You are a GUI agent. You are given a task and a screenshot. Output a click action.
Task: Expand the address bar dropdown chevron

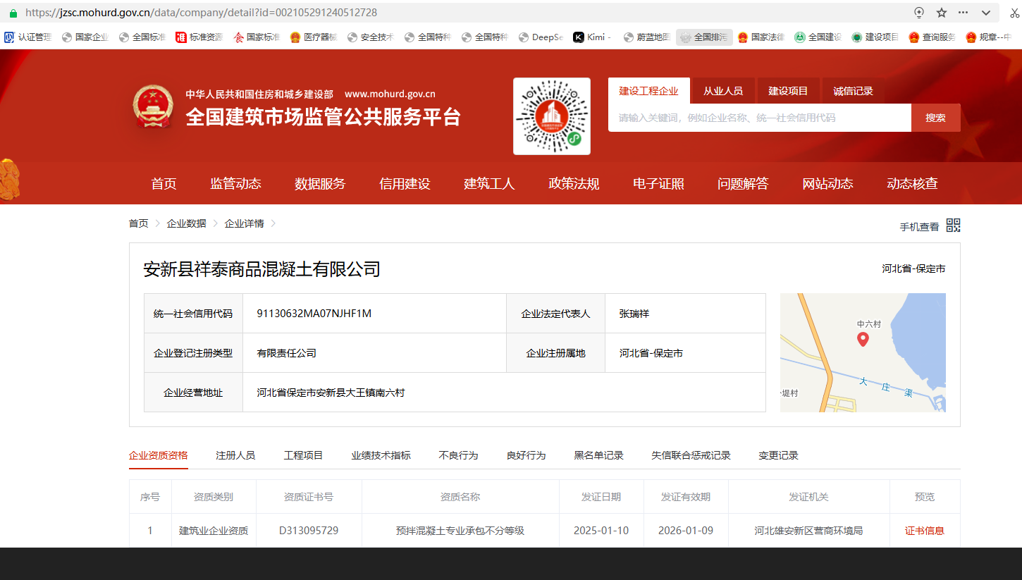pos(986,13)
